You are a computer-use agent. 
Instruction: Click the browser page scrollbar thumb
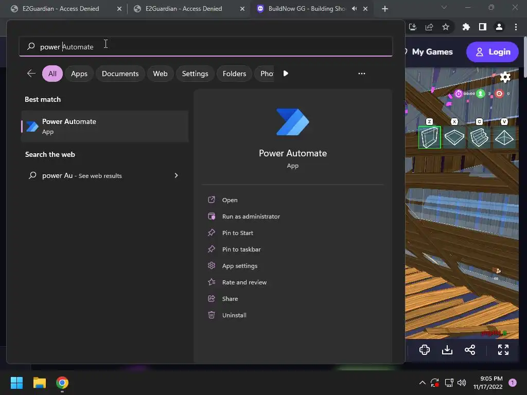click(x=524, y=58)
